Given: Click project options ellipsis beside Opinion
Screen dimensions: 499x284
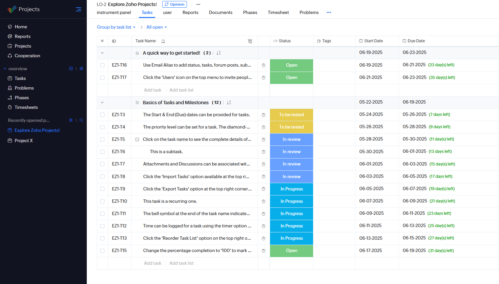Looking at the screenshot, I should point(198,4).
